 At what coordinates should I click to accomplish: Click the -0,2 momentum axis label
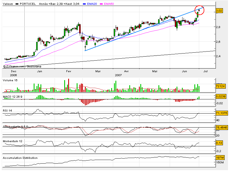[x=219, y=151]
